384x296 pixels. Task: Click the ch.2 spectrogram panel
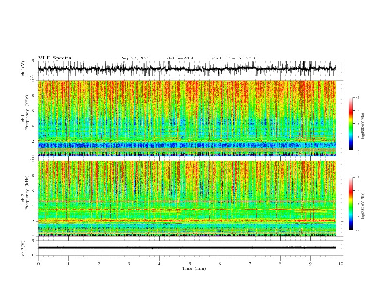(187, 198)
